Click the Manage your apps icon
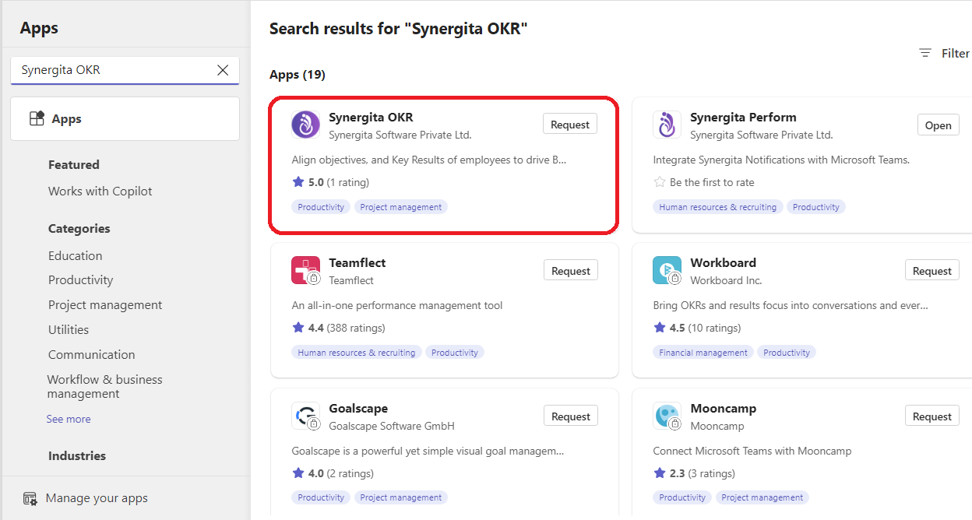Viewport: 972px width, 520px height. click(x=30, y=498)
